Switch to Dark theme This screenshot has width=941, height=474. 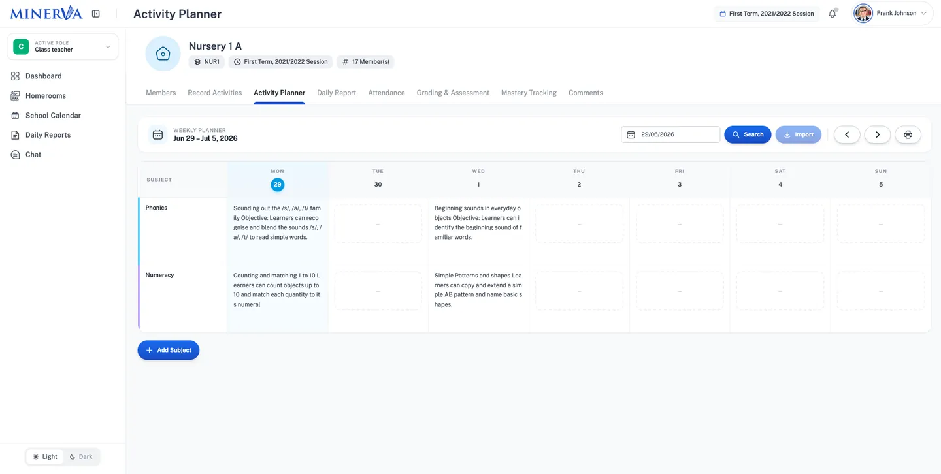(81, 457)
